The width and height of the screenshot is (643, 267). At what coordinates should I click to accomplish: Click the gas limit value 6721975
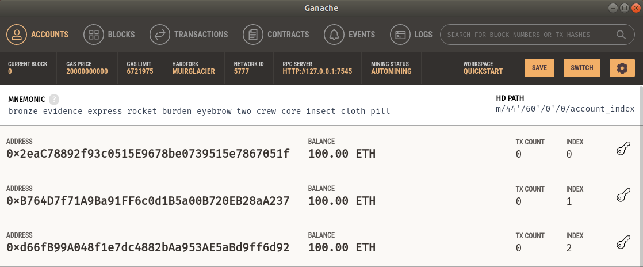pos(140,71)
